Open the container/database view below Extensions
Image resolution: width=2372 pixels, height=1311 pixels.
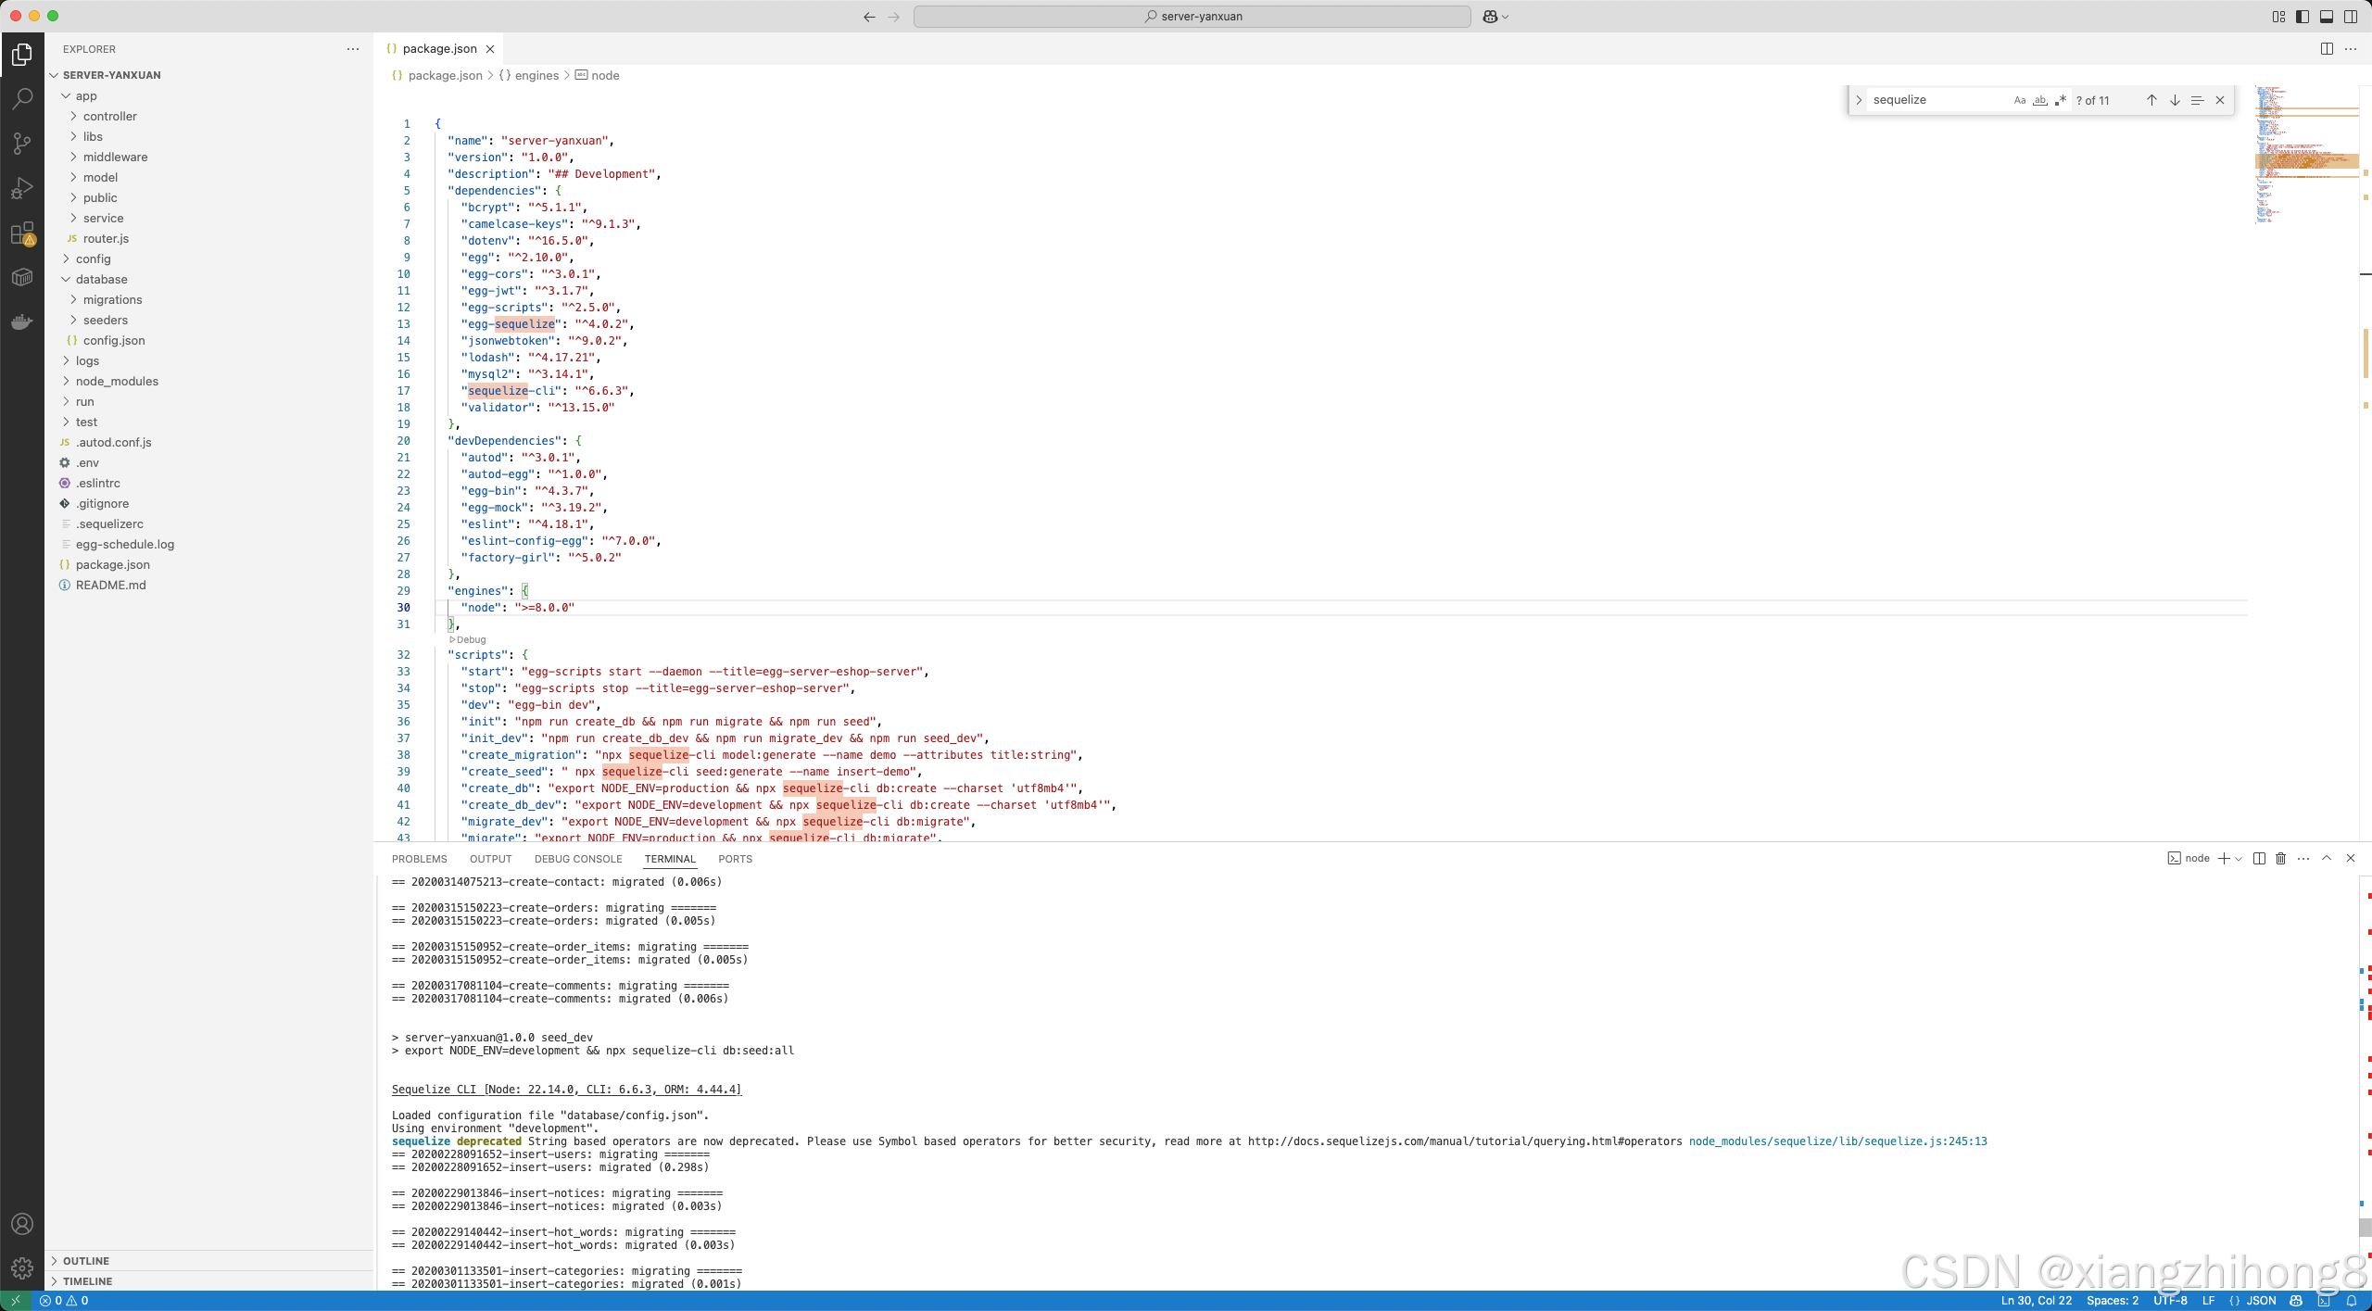[23, 276]
